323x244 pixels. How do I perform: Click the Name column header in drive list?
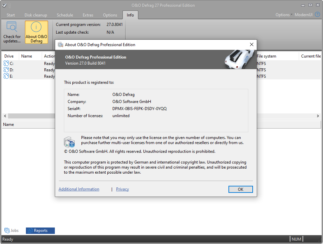pyautogui.click(x=31, y=56)
